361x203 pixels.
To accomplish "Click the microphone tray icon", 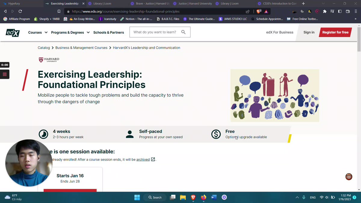I will click(304, 197).
